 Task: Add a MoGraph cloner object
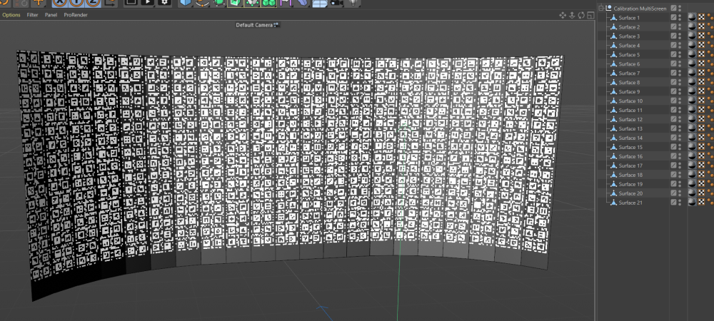point(268,2)
